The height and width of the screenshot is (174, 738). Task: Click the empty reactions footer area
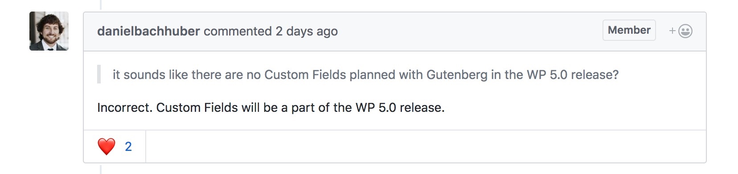tap(426, 146)
